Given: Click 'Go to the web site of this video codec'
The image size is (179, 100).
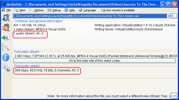Looking at the screenshot, I should [x=95, y=61].
